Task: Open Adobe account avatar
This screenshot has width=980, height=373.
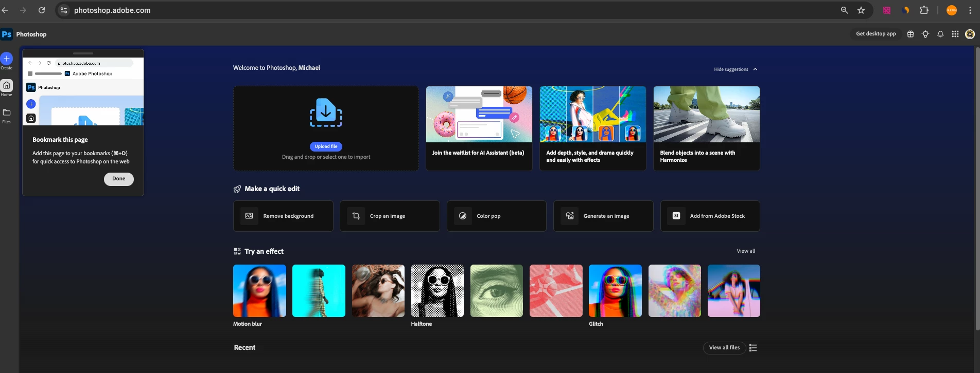Action: click(x=970, y=34)
